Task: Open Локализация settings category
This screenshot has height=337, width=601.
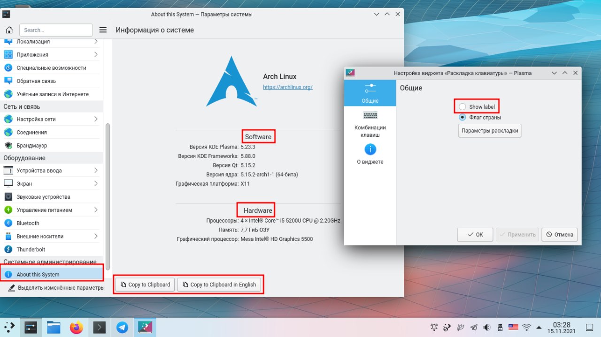Action: tap(51, 42)
